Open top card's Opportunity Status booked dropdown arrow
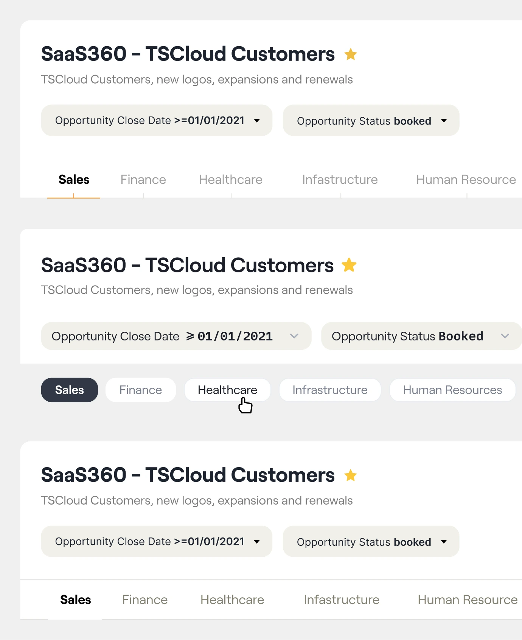 click(444, 121)
